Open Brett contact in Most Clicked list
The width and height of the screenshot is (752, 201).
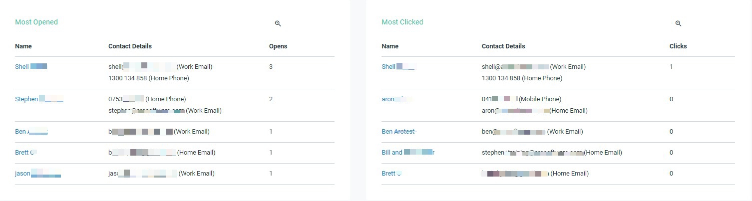coord(392,174)
